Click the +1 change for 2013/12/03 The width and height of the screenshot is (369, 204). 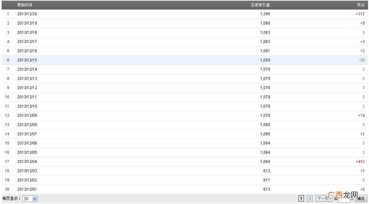pos(362,171)
